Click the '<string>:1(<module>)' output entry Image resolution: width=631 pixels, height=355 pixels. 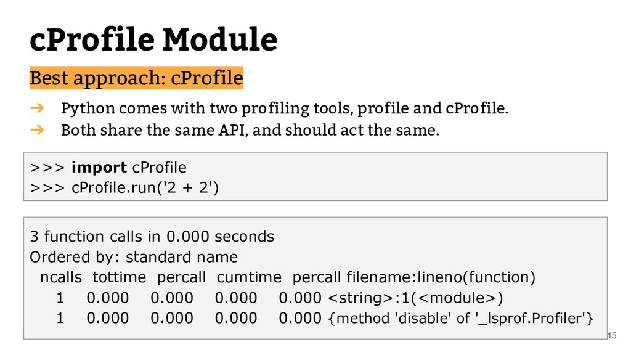(x=415, y=298)
